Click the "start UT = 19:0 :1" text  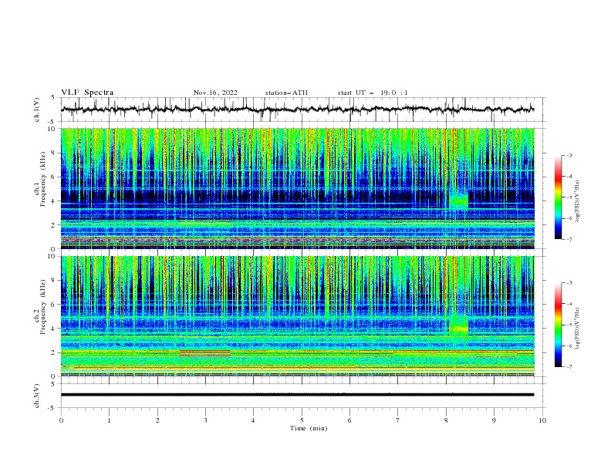click(373, 93)
